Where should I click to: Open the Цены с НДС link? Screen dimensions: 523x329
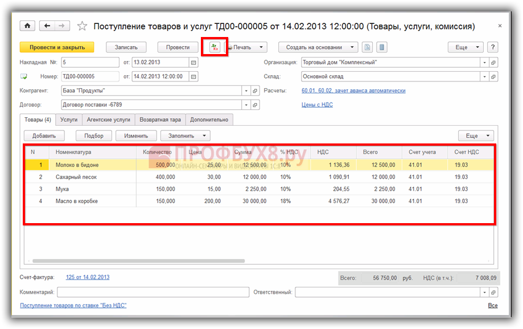[317, 105]
